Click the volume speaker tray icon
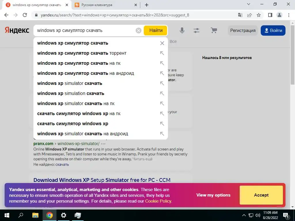 coord(258,215)
